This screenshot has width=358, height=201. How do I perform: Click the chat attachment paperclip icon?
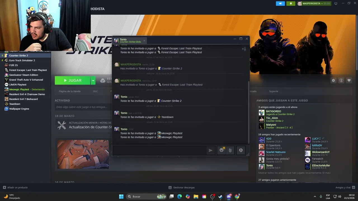tap(230, 150)
